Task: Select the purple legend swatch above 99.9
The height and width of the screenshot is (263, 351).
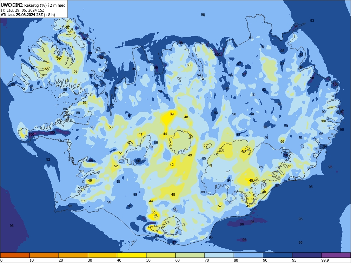Action: pyautogui.click(x=336, y=255)
